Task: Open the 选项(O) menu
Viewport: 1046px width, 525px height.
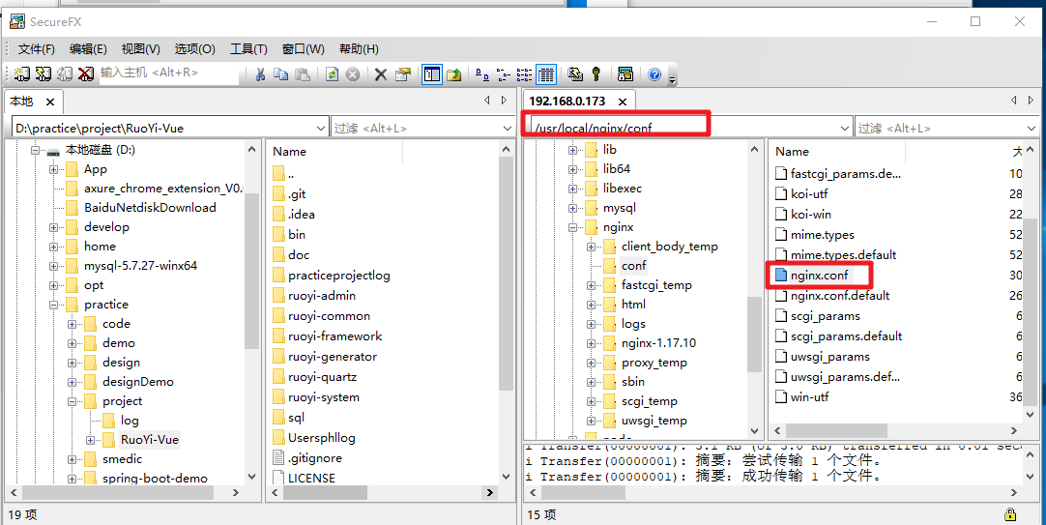Action: (x=194, y=48)
